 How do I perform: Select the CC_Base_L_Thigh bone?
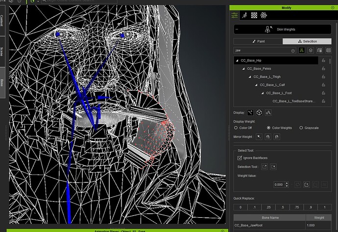point(267,77)
